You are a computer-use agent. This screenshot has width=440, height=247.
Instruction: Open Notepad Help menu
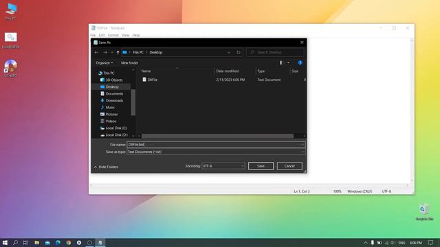click(136, 35)
